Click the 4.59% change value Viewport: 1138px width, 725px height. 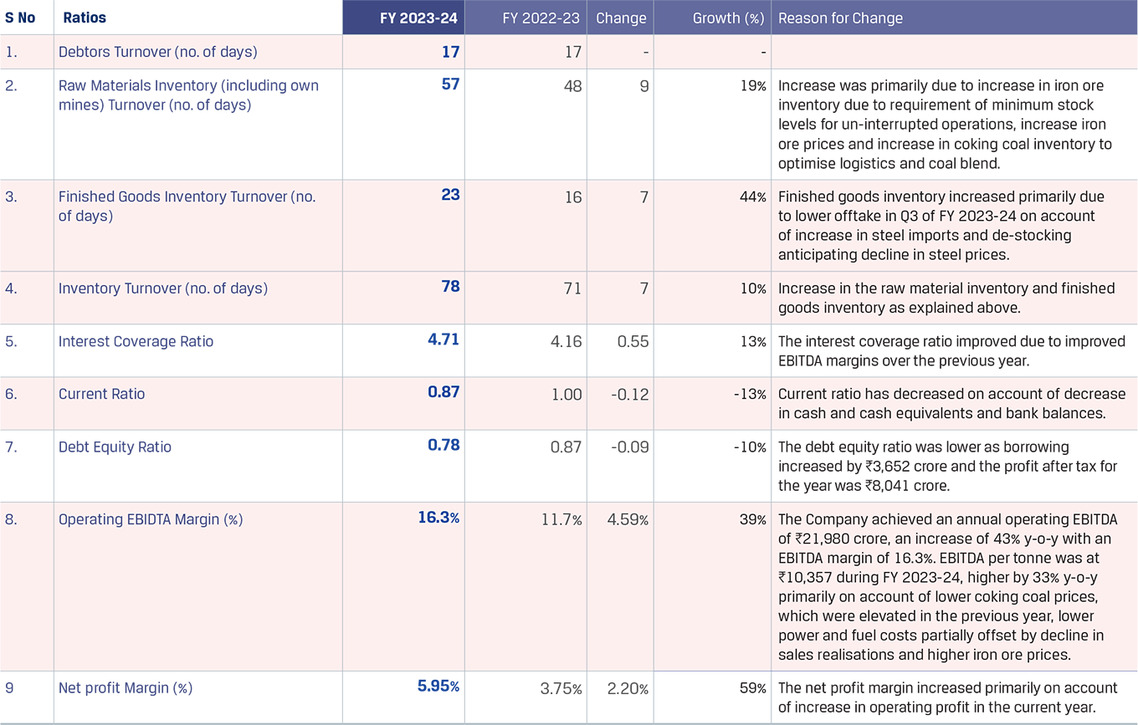click(x=628, y=520)
